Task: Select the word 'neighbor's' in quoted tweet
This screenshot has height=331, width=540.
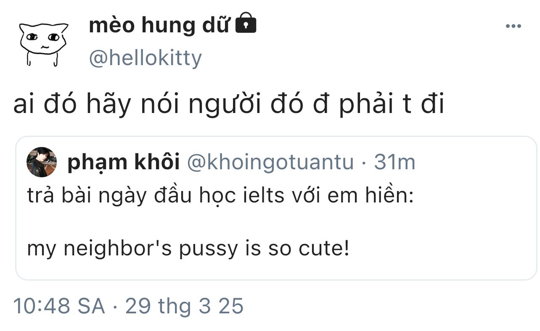Action: pos(119,250)
